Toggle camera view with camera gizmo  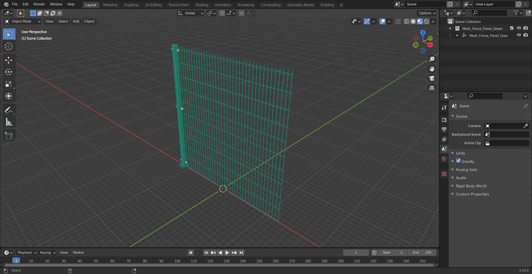[x=432, y=79]
